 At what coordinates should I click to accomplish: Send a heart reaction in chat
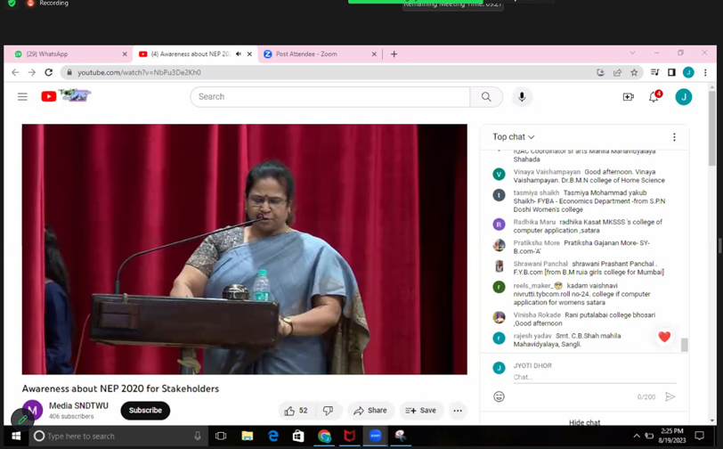pos(664,338)
